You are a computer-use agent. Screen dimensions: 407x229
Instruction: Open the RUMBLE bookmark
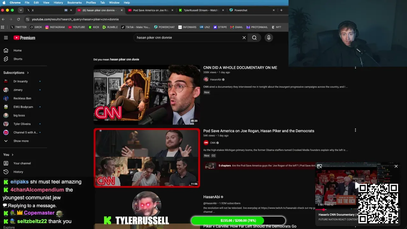tap(110, 27)
